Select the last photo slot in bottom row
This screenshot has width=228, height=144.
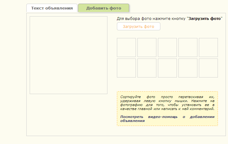pos(208,68)
